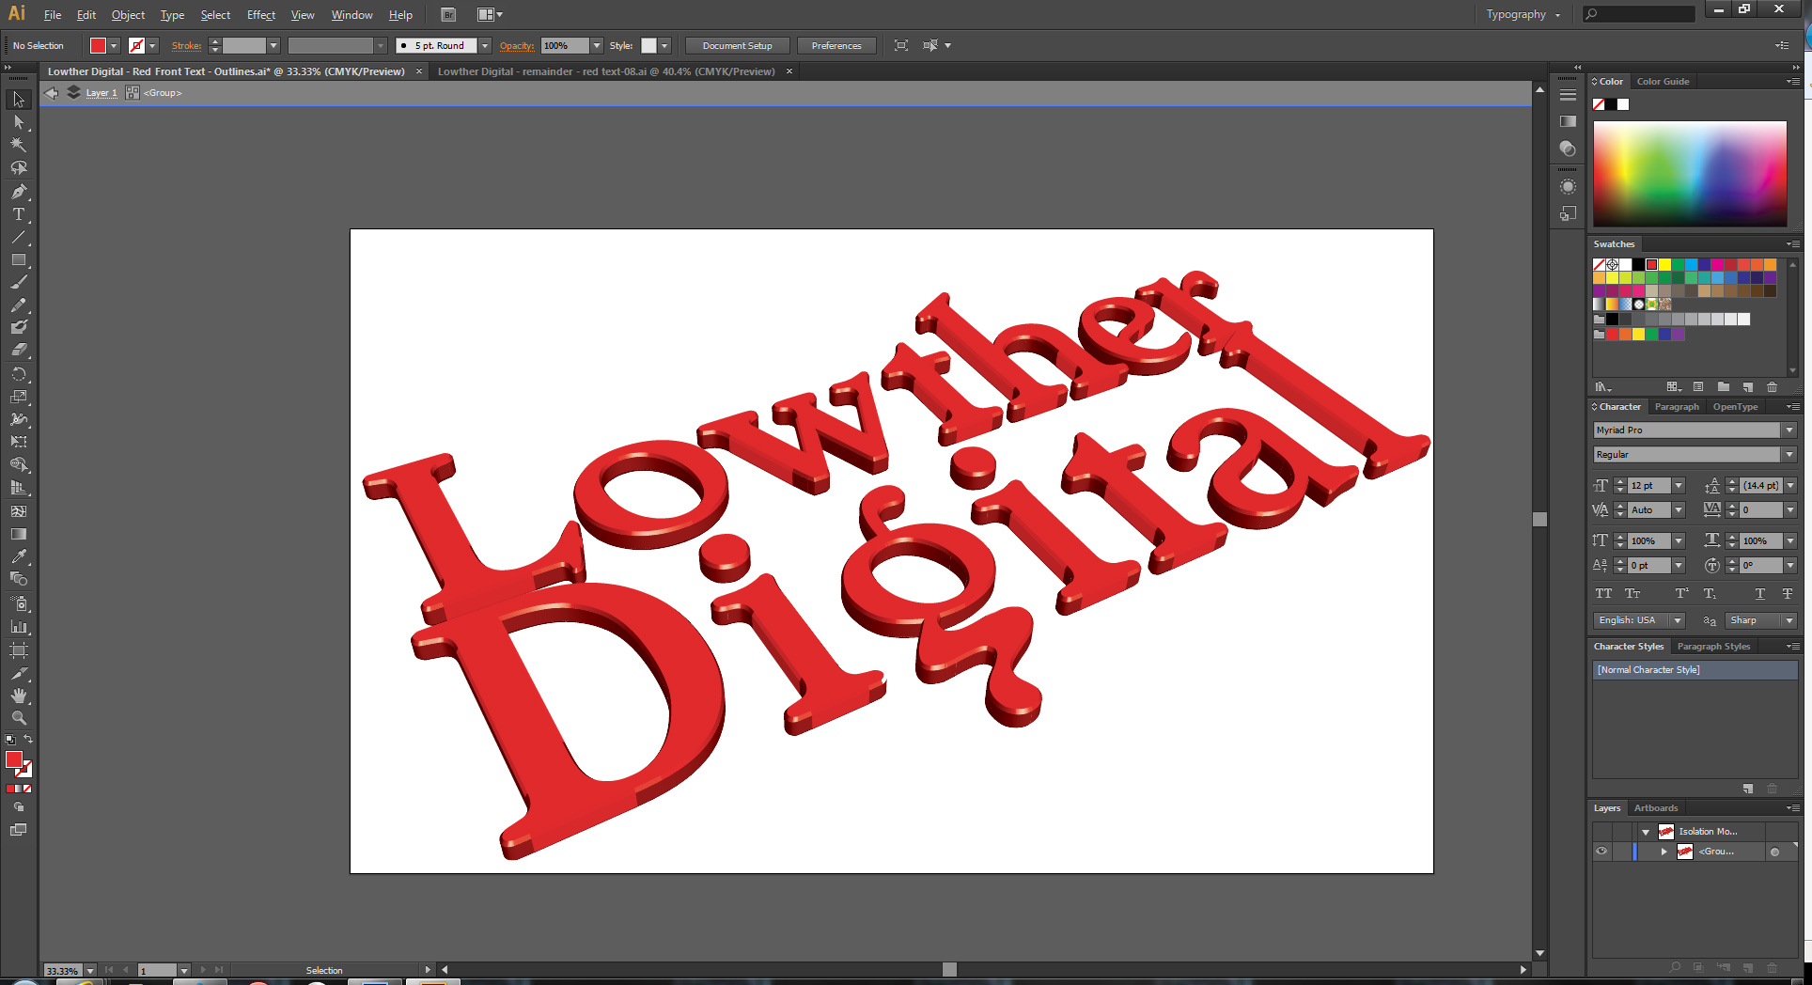Select the Magic Wand tool
Viewport: 1812px width, 985px height.
tap(19, 145)
